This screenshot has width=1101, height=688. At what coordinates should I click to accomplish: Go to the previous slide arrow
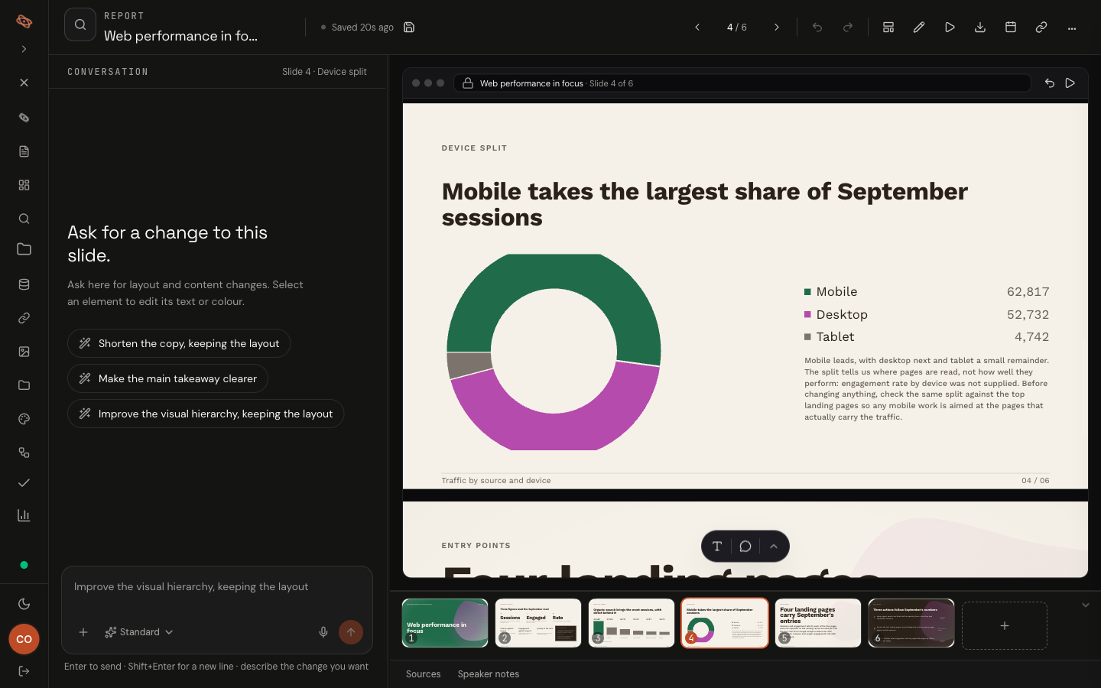697,28
